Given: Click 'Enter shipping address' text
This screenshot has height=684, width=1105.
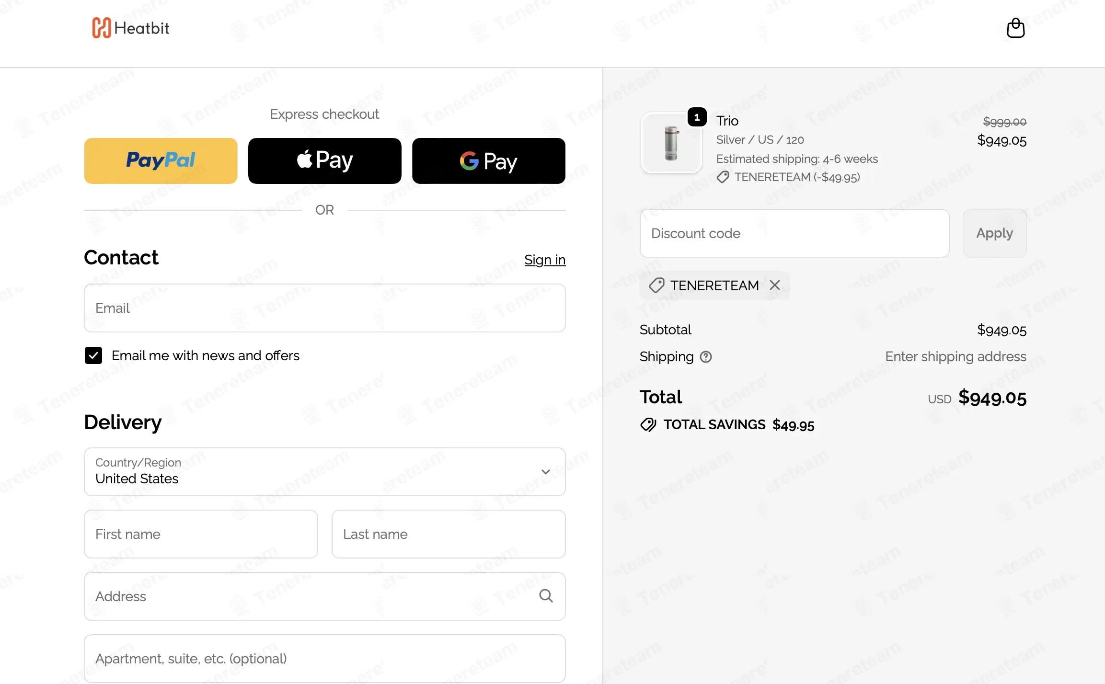Looking at the screenshot, I should pyautogui.click(x=955, y=357).
